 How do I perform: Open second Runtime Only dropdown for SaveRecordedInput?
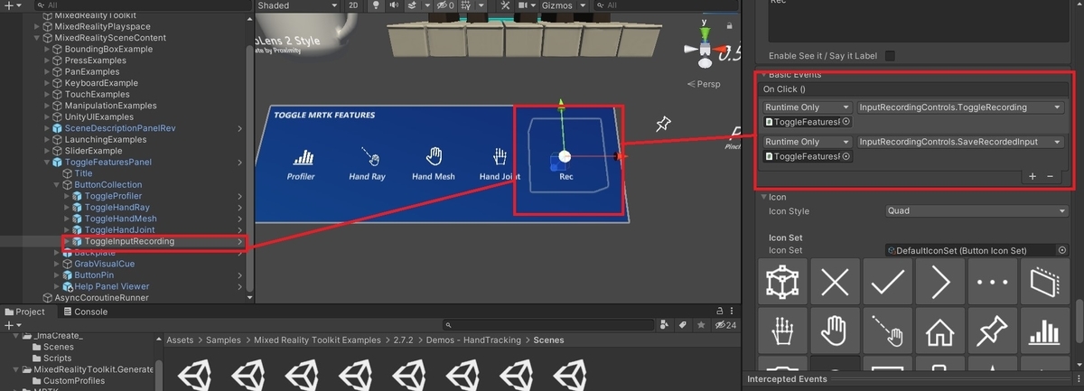pyautogui.click(x=807, y=142)
